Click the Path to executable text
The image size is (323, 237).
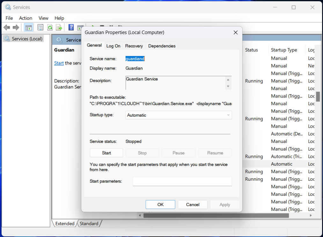click(x=161, y=104)
